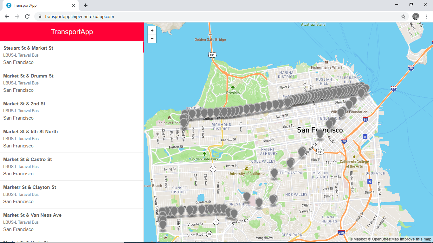Zoom in the map with plus button
Image resolution: width=433 pixels, height=243 pixels.
click(152, 31)
